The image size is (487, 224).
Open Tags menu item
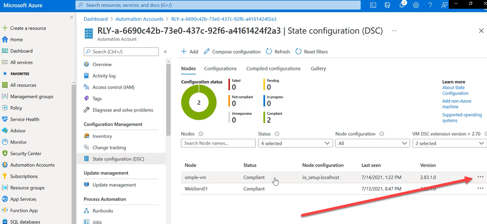[97, 99]
